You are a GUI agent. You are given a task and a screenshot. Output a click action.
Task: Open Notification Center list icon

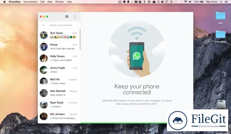[x=226, y=2]
